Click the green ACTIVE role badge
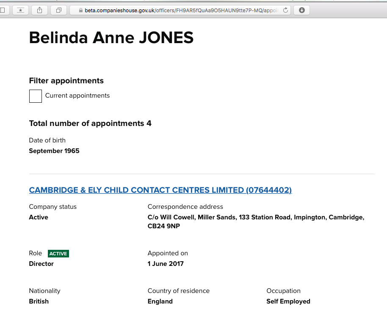The width and height of the screenshot is (387, 320). 58,254
